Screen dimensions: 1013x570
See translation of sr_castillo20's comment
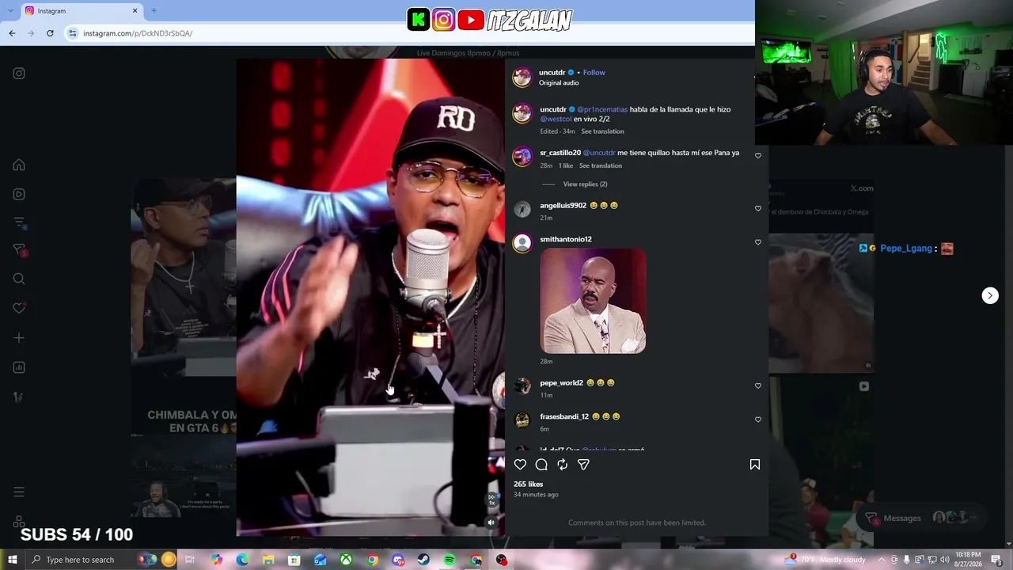[x=601, y=165]
